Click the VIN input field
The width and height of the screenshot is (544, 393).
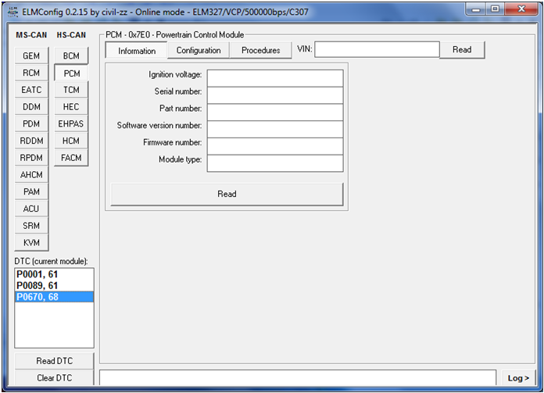coord(377,49)
